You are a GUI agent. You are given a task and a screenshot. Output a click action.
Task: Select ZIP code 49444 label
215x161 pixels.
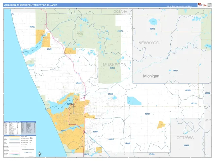(x=95, y=132)
